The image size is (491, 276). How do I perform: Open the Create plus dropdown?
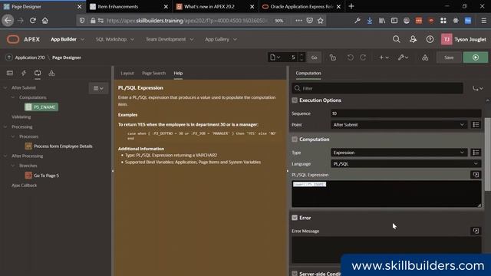(x=384, y=58)
